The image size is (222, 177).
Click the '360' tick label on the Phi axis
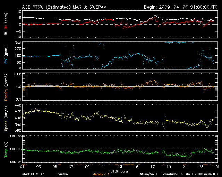tap(18, 43)
